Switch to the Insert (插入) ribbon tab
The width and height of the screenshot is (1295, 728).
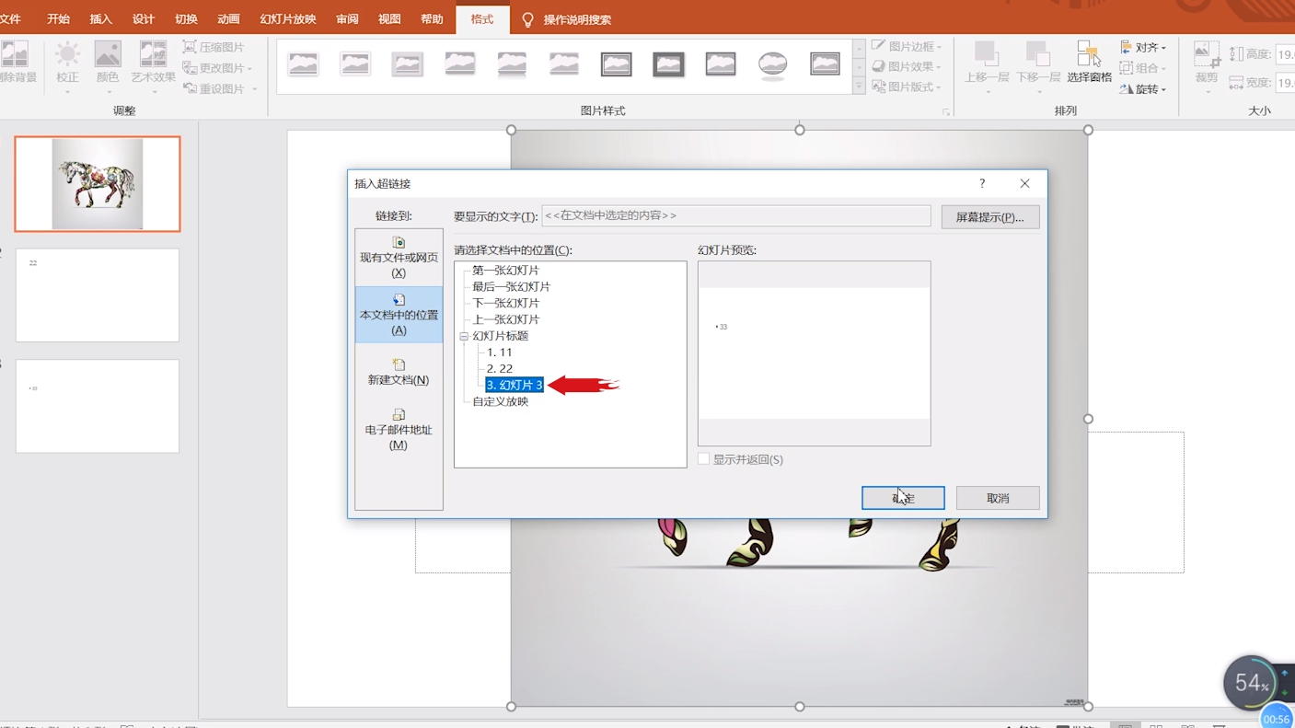pos(100,19)
